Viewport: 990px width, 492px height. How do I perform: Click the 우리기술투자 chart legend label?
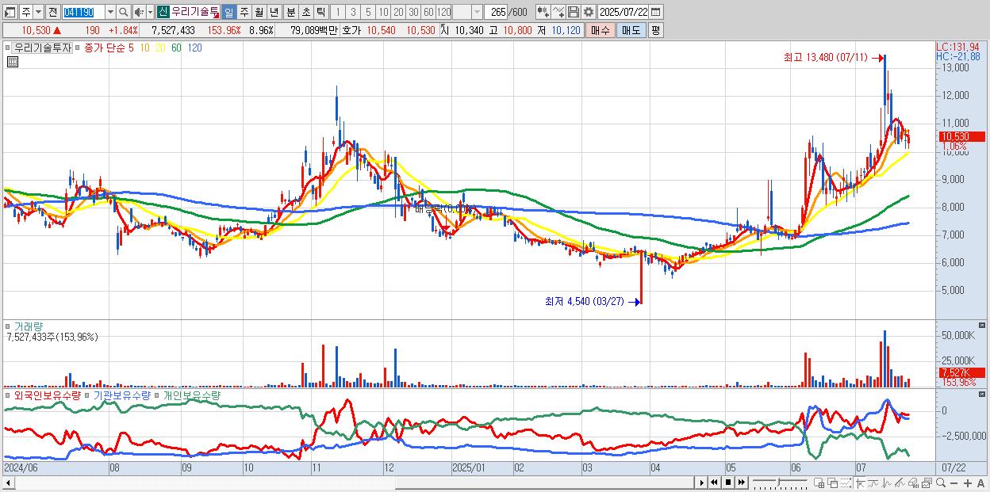click(43, 48)
